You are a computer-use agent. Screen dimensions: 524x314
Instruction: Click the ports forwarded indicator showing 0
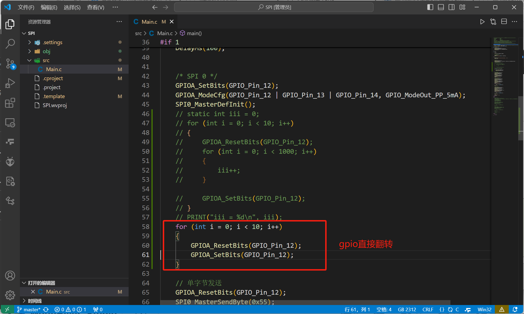pos(98,309)
